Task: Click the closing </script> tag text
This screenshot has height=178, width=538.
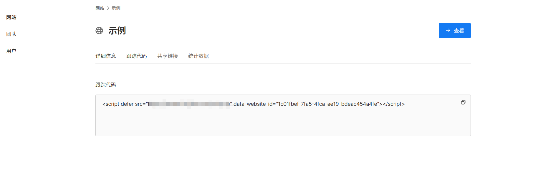Action: click(x=394, y=104)
